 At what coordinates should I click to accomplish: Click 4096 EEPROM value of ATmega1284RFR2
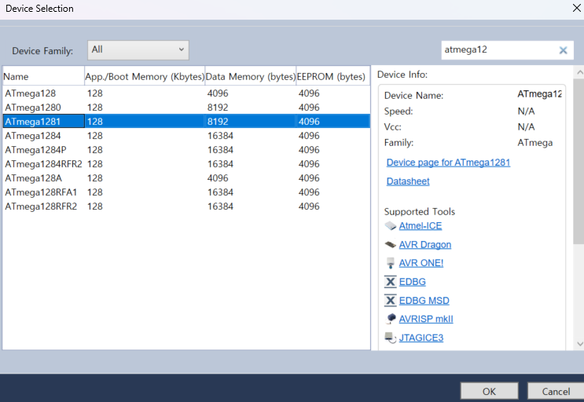coord(309,163)
